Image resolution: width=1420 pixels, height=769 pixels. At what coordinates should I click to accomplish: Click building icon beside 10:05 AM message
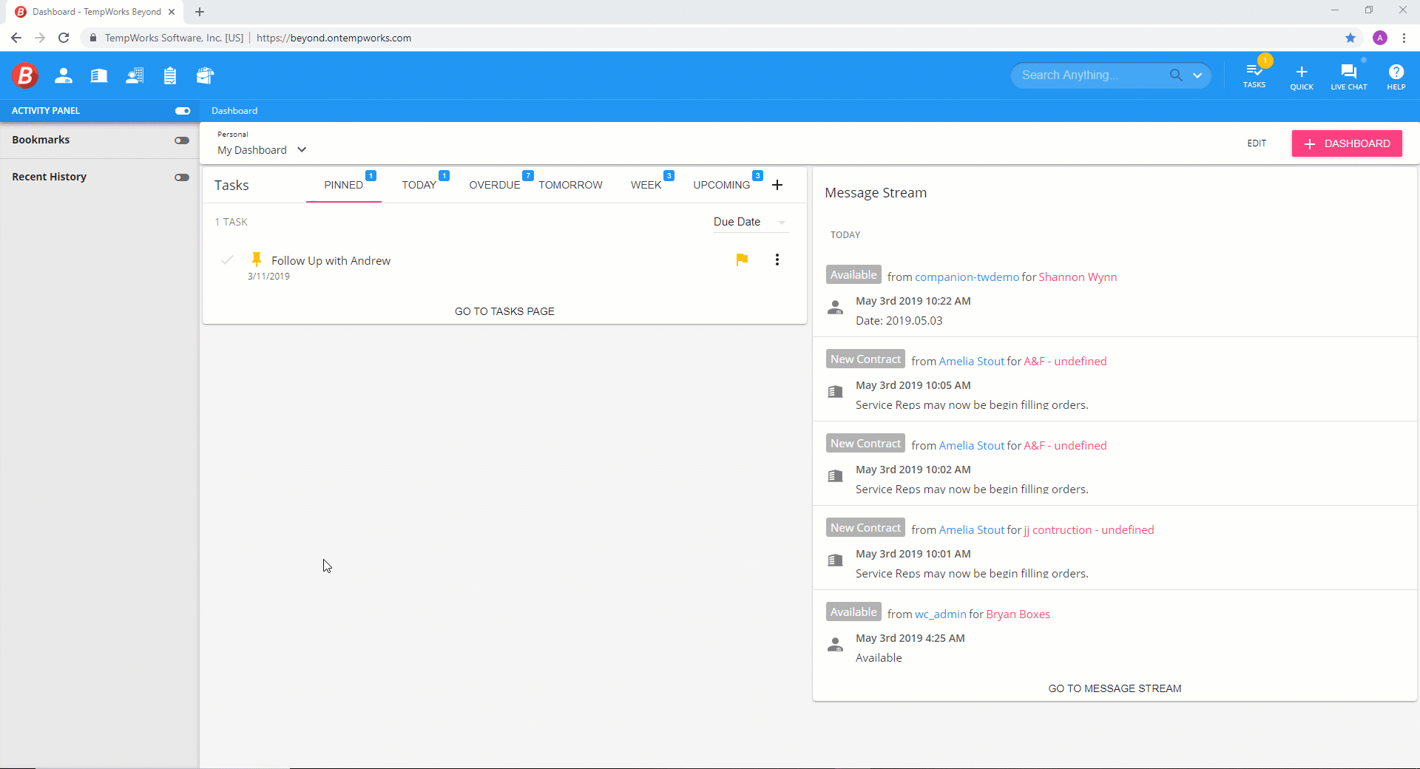[x=835, y=392]
